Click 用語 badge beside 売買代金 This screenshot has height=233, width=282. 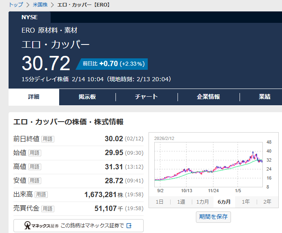(47, 209)
